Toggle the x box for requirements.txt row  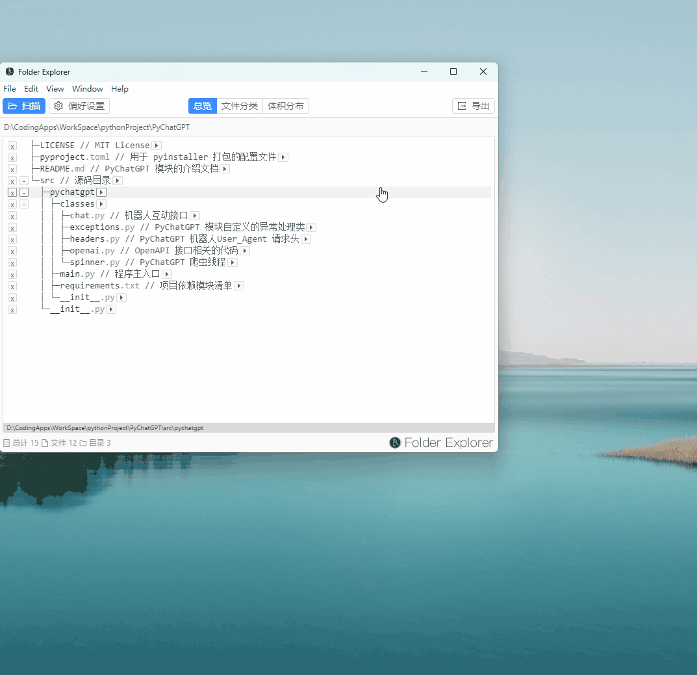pos(12,287)
